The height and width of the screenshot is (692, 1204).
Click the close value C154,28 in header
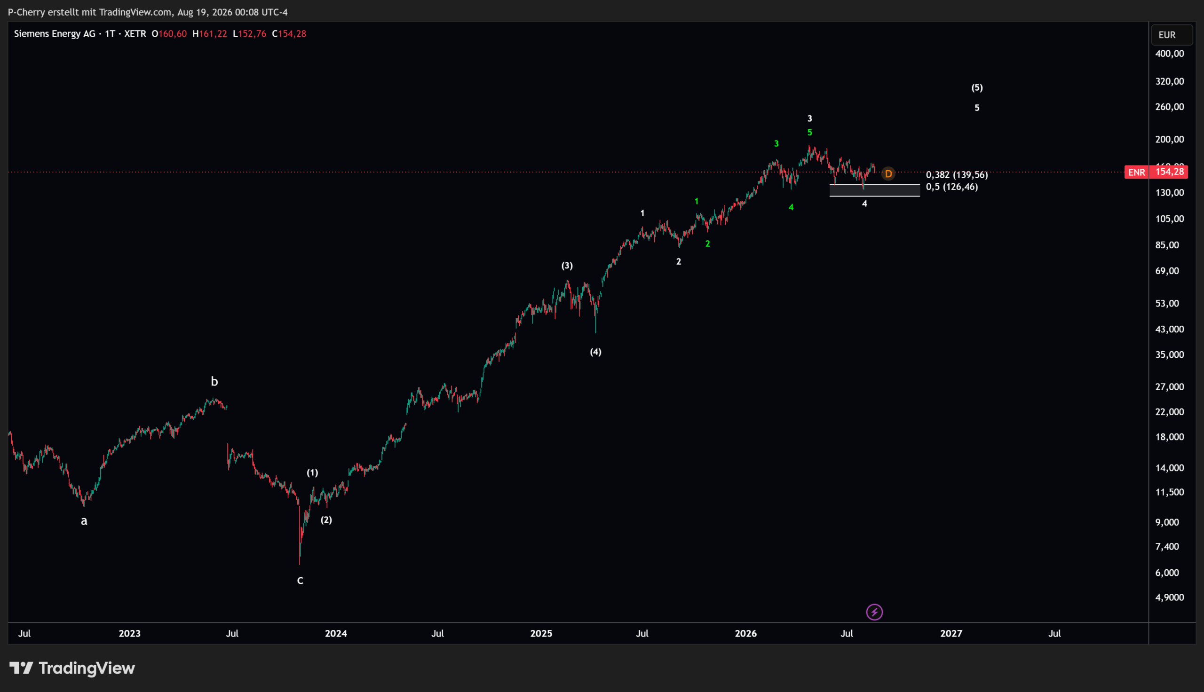pos(289,34)
